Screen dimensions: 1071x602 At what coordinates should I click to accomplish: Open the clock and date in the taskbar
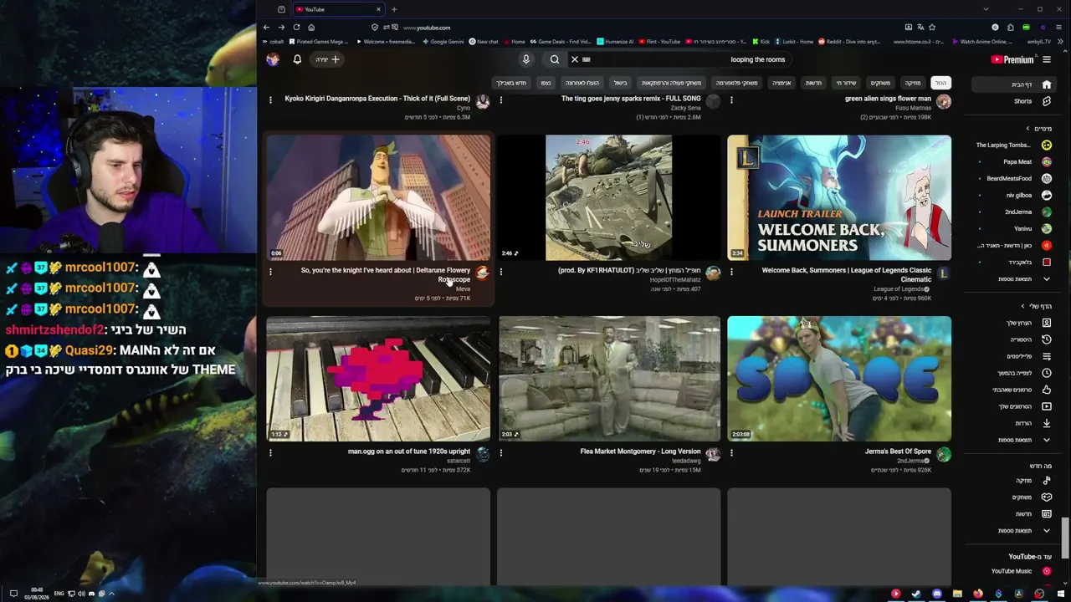(37, 594)
